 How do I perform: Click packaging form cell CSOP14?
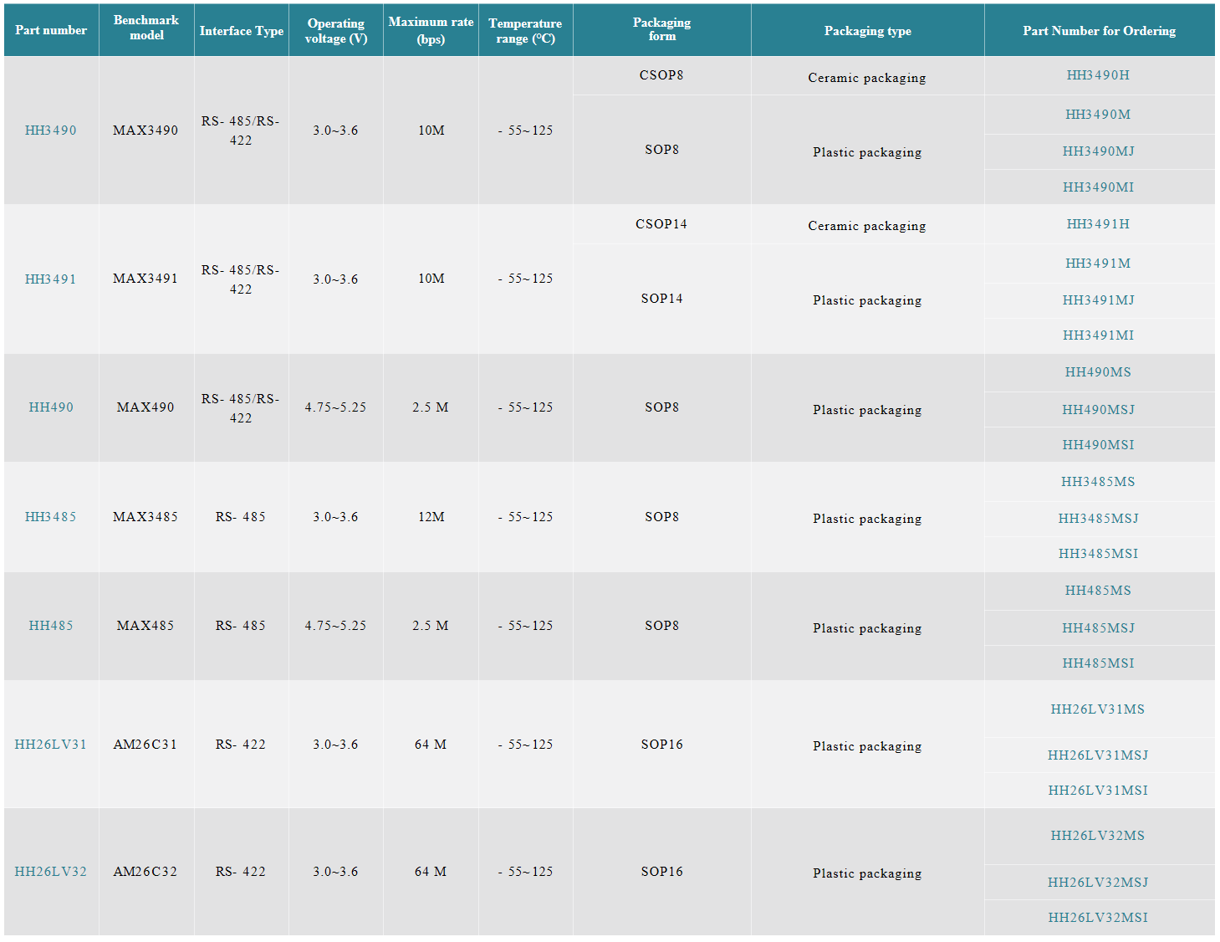(x=661, y=224)
